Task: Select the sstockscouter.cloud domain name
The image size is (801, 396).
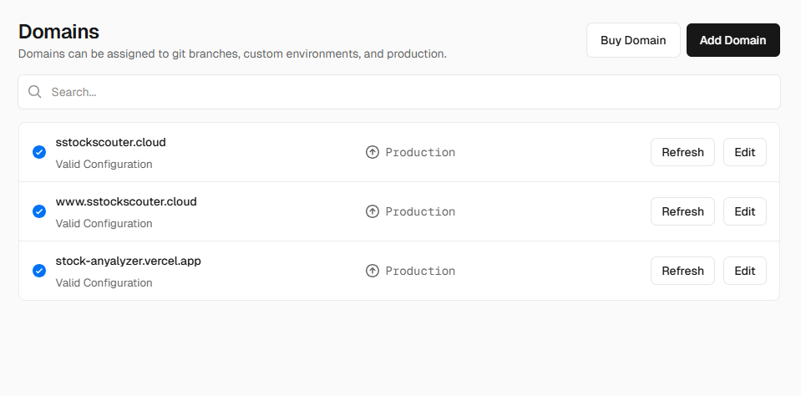Action: [x=111, y=142]
